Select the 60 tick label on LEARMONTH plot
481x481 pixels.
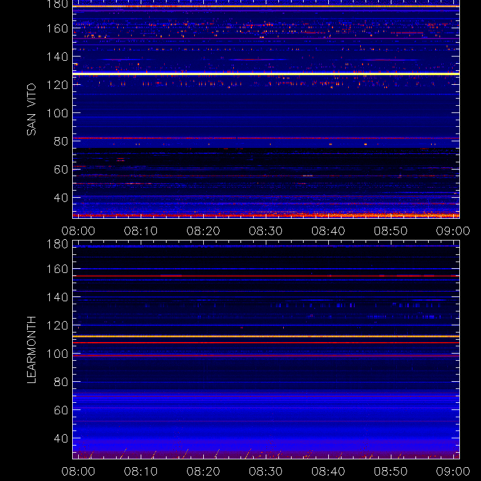pos(61,410)
